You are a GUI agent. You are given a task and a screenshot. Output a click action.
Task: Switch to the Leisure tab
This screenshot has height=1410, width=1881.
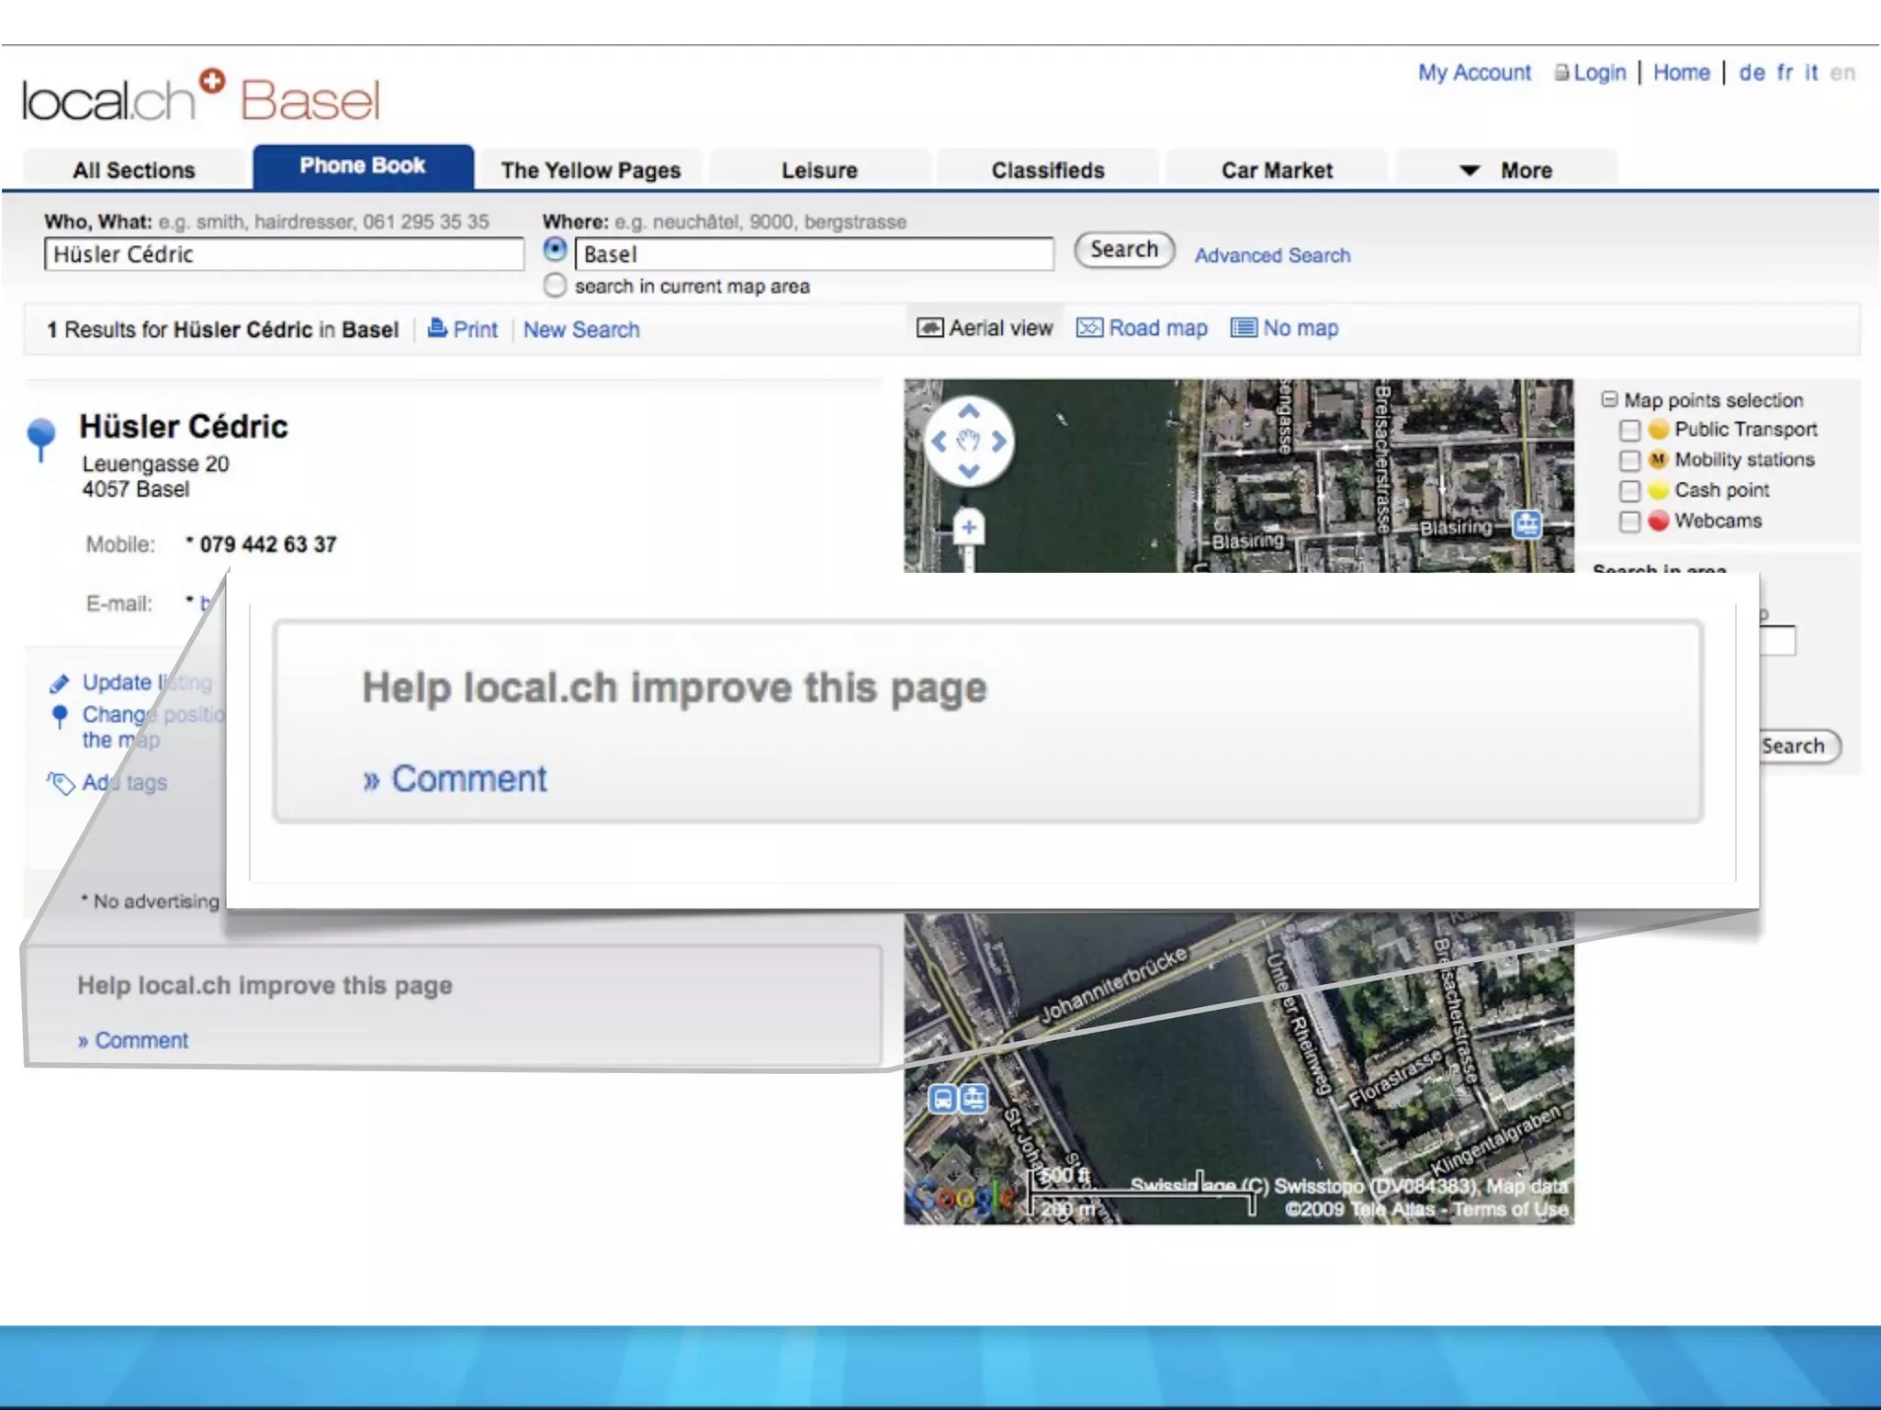819,170
